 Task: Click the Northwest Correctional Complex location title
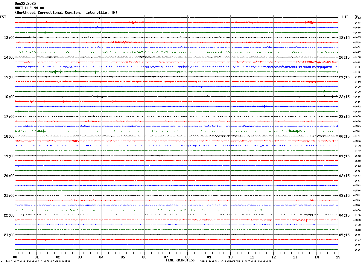(x=66, y=13)
